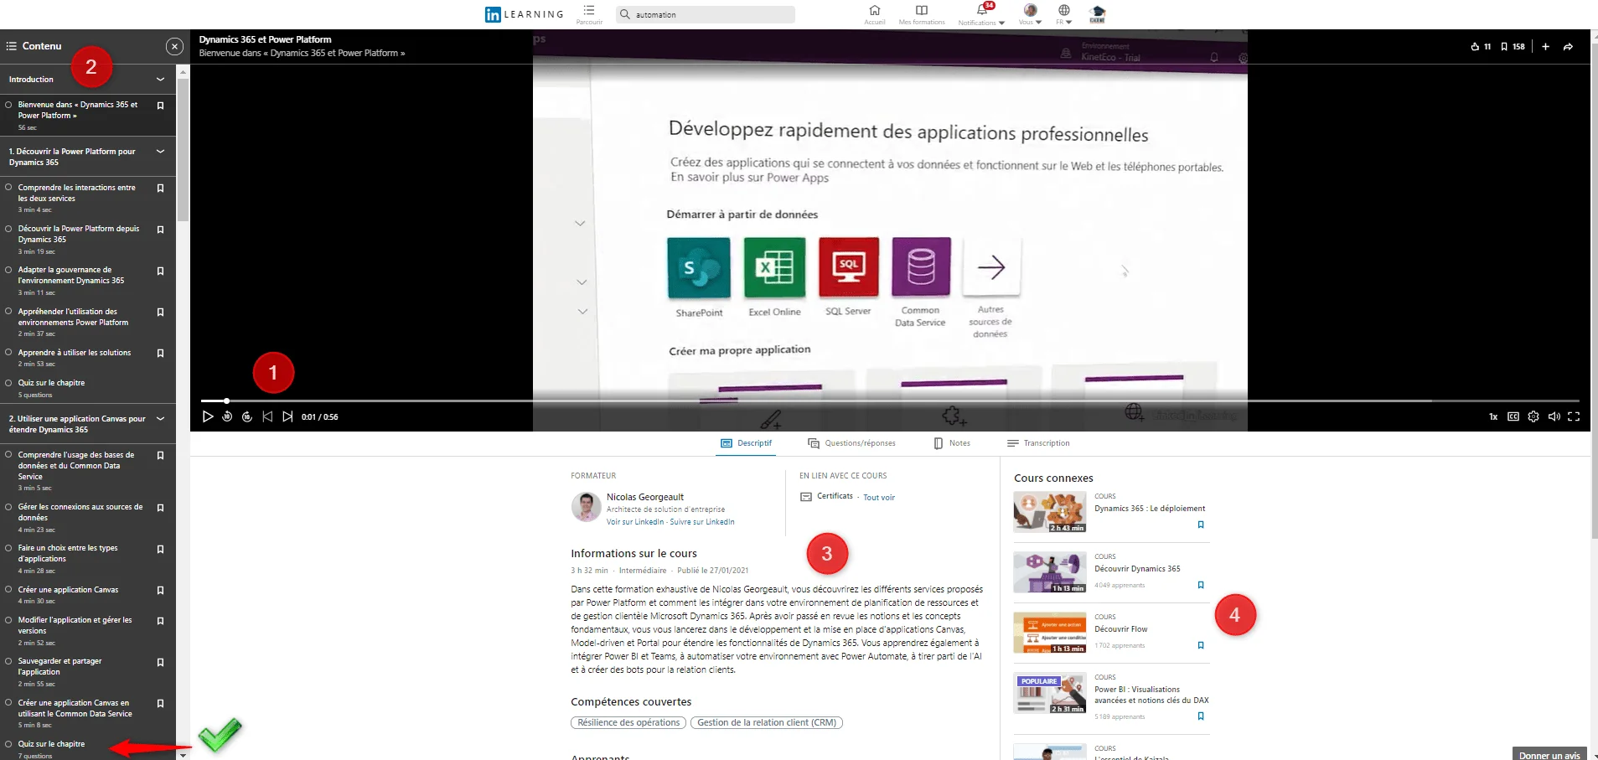Bookmark Comprendre les interactions entre les deux services
Viewport: 1598px width, 760px height.
coord(160,189)
